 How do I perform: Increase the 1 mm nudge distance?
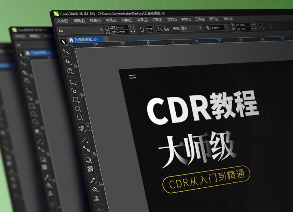(227, 26)
